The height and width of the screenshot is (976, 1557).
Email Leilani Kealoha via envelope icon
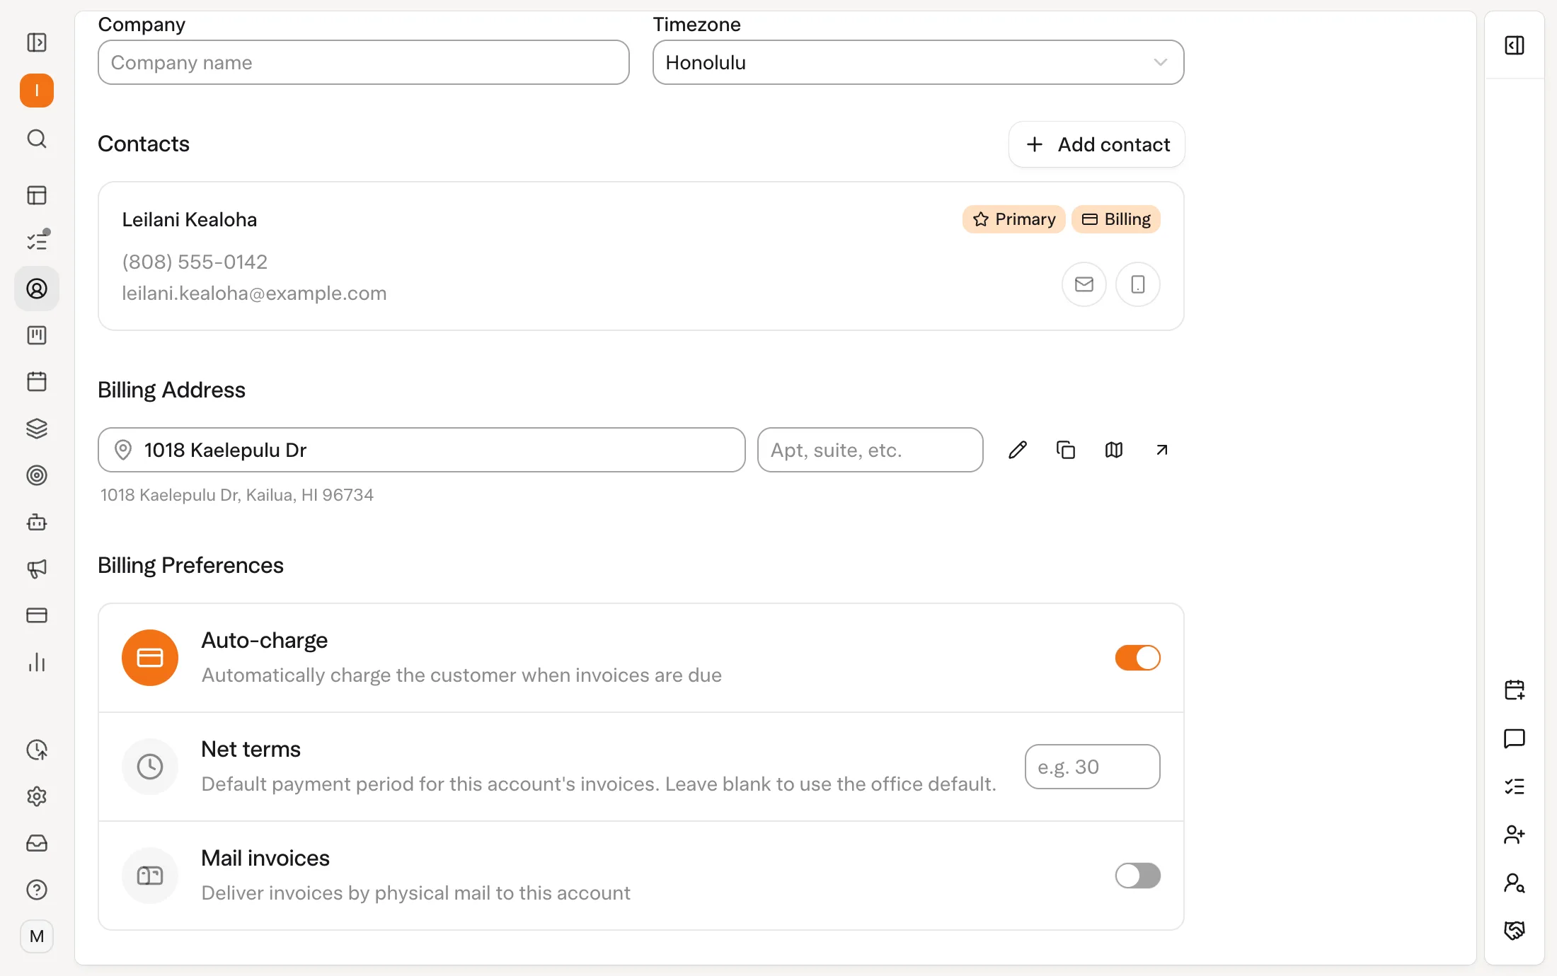(x=1084, y=284)
